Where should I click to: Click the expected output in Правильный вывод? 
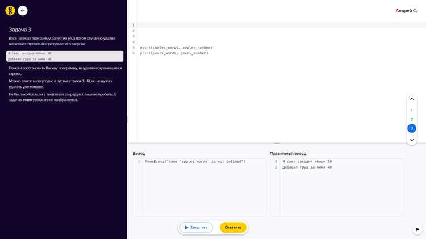(307, 164)
